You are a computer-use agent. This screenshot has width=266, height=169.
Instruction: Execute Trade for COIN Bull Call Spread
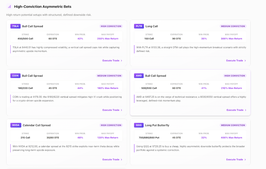click(112, 110)
